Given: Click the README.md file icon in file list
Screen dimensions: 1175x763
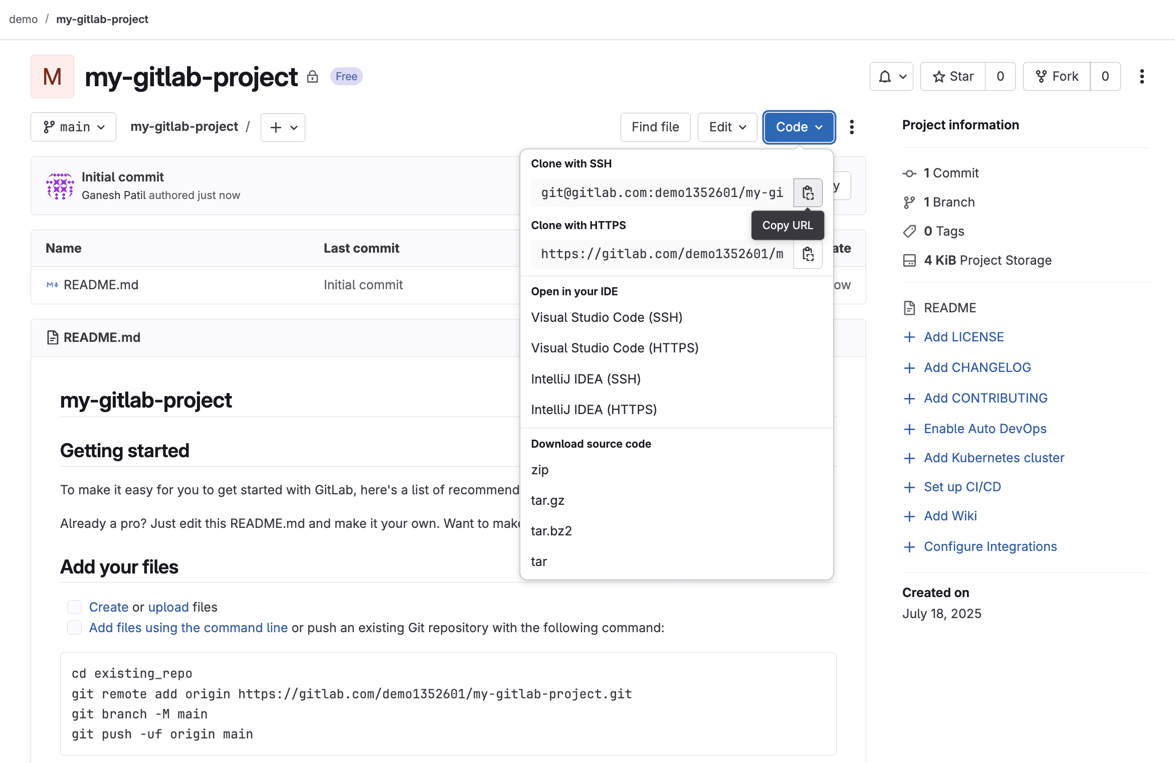Looking at the screenshot, I should pyautogui.click(x=52, y=284).
